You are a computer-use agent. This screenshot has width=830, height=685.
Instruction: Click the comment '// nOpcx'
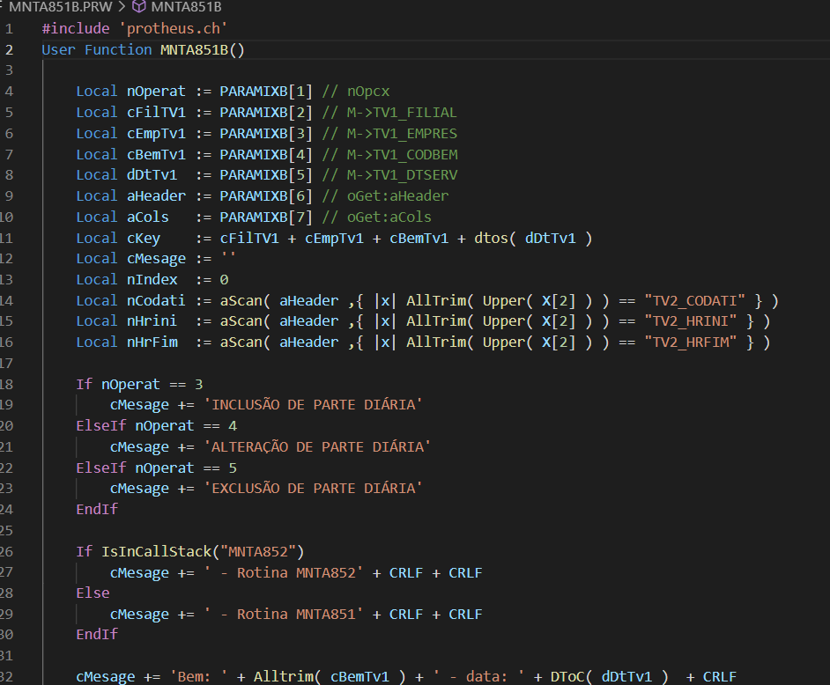(x=356, y=92)
